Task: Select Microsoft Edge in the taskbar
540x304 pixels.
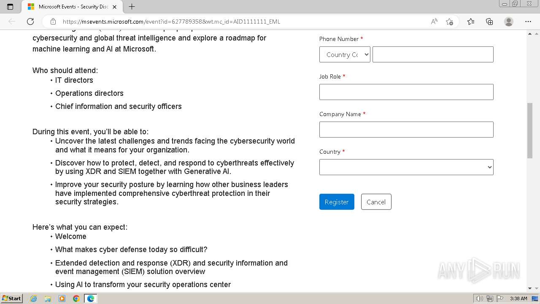Action: coord(90,299)
